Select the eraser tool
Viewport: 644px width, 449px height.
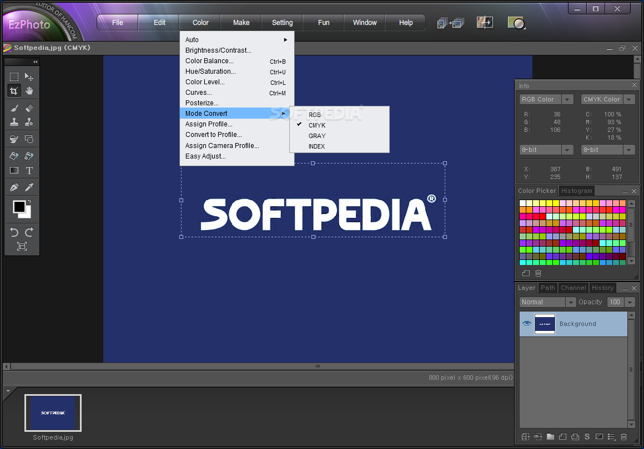29,108
